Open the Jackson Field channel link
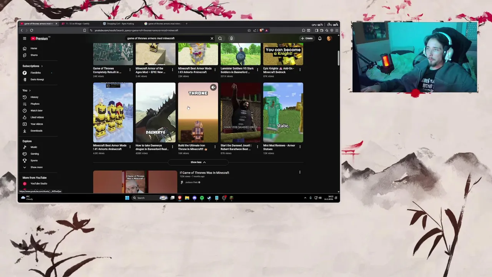This screenshot has height=277, width=492. 191,182
